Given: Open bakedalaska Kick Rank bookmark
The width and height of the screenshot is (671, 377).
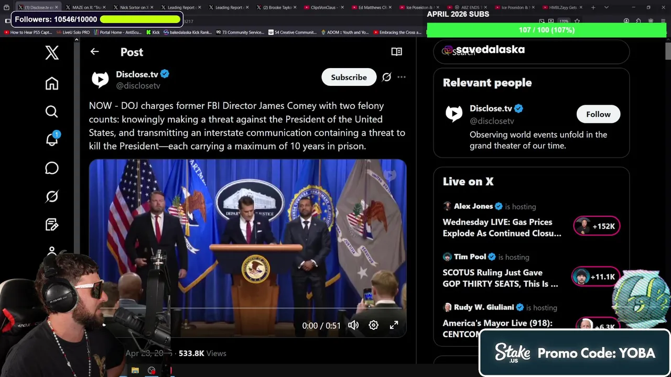Looking at the screenshot, I should (188, 32).
